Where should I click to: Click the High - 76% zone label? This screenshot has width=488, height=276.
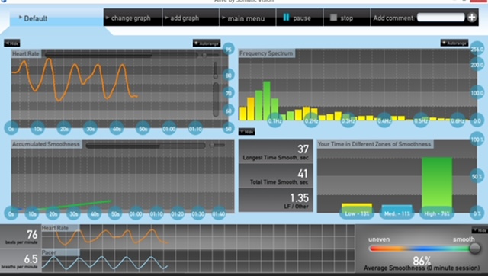pyautogui.click(x=437, y=213)
